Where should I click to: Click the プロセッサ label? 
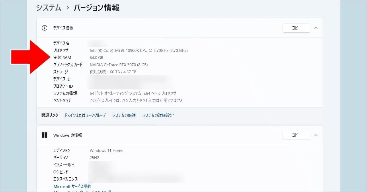pyautogui.click(x=61, y=50)
